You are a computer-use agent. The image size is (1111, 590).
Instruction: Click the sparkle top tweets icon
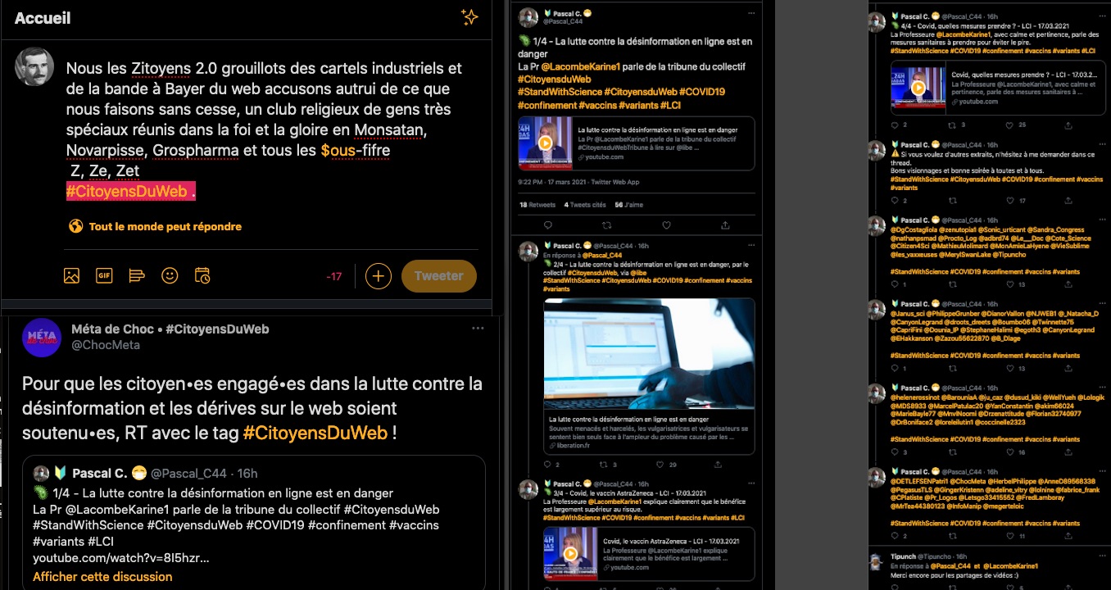[469, 17]
